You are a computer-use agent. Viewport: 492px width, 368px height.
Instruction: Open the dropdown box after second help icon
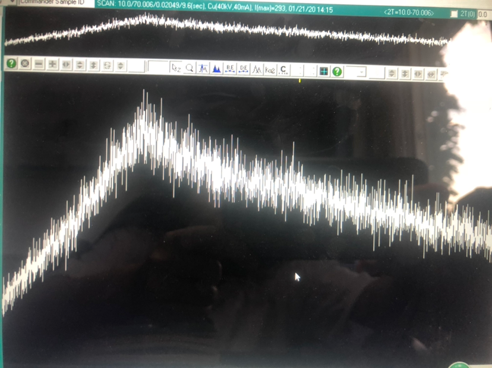click(357, 72)
